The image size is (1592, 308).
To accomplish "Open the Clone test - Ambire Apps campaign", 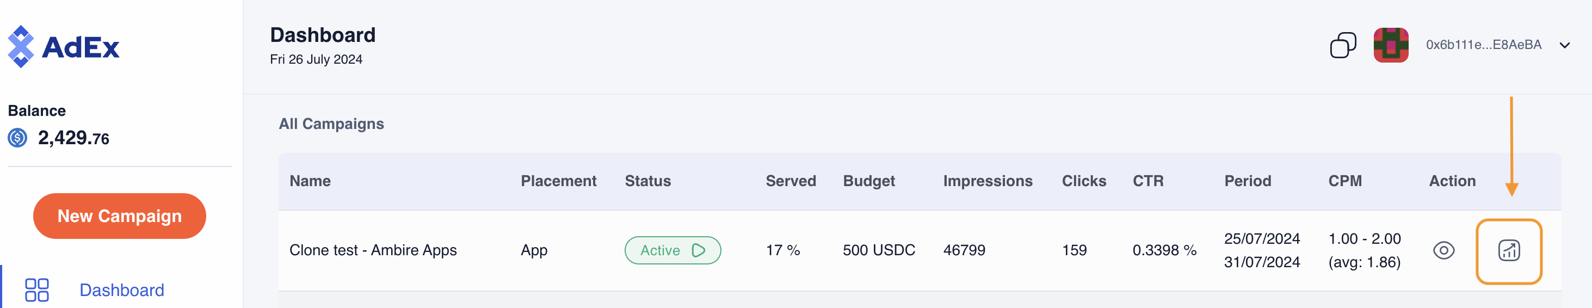I will pos(373,250).
